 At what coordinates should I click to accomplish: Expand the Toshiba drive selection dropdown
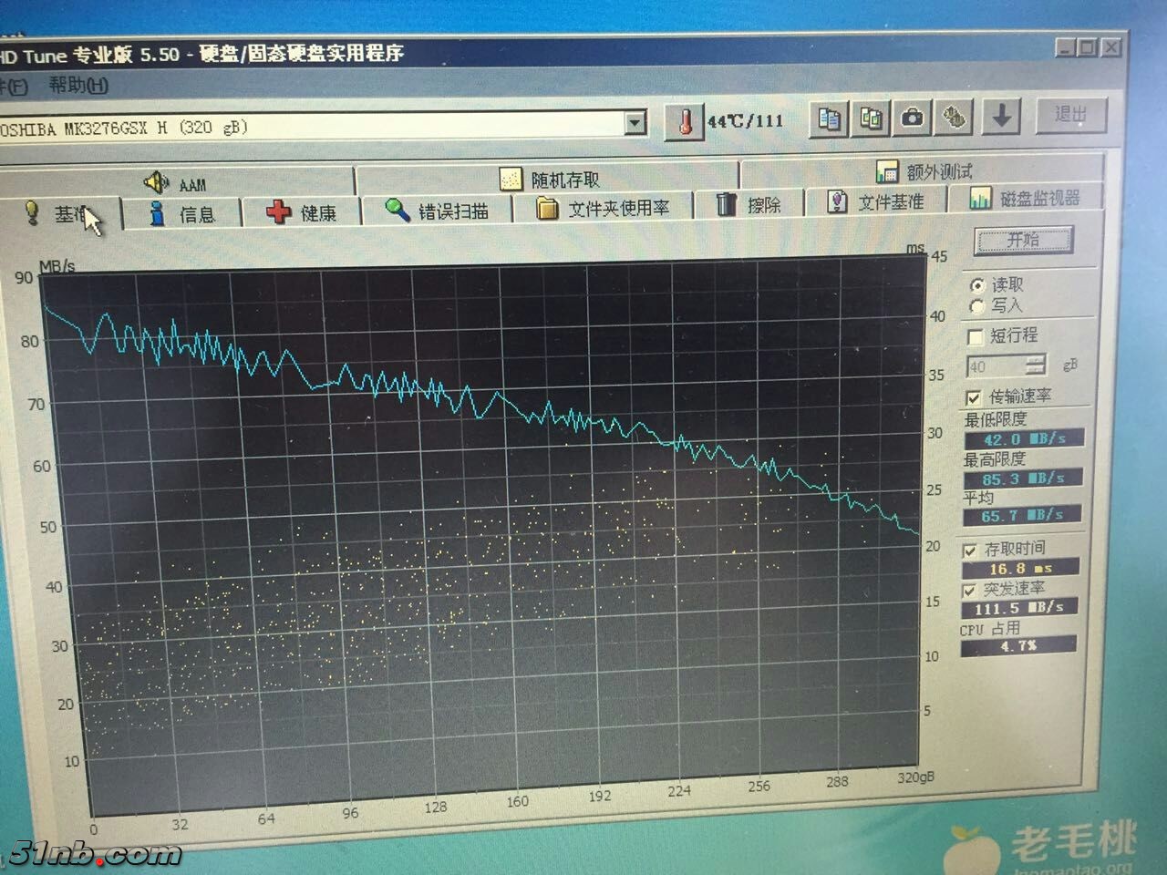click(635, 122)
